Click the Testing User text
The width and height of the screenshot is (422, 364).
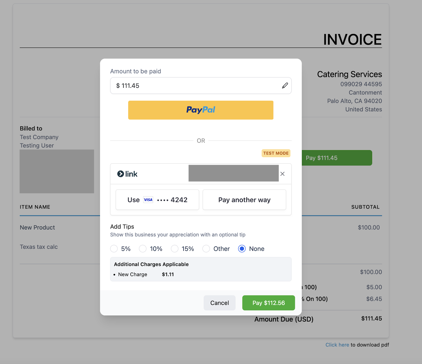tap(37, 146)
